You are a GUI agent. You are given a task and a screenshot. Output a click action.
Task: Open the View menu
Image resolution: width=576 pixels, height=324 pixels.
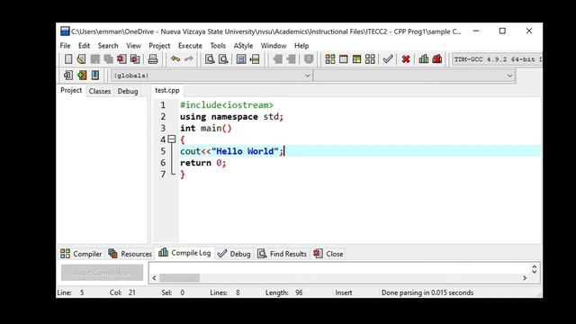tap(133, 46)
